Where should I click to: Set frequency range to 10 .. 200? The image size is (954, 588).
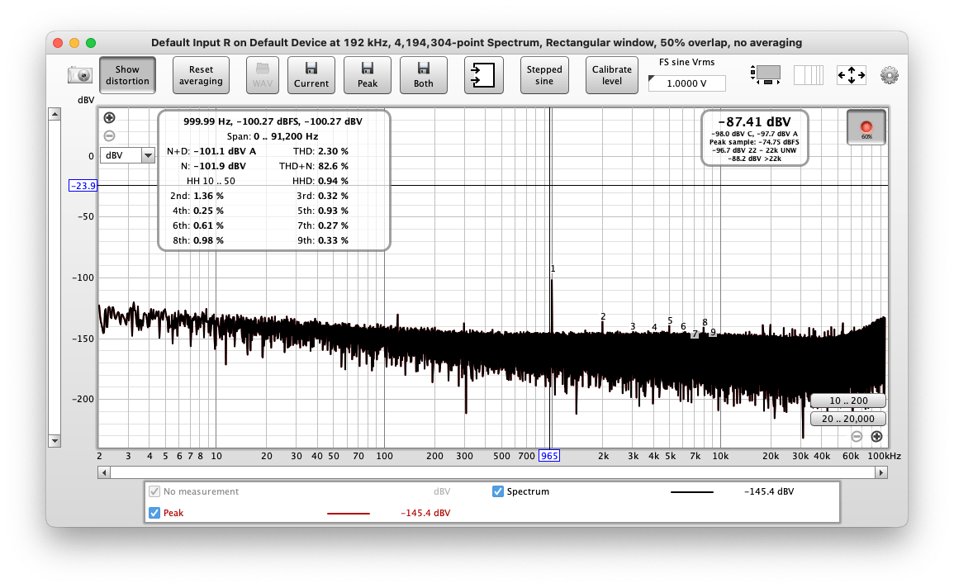[848, 401]
